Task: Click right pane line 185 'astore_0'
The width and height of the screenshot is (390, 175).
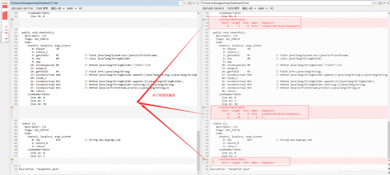Action: pos(231,143)
